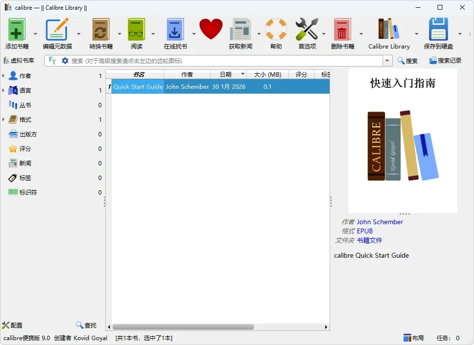Click the 快速入门指南 book cover
Viewport: 474px width, 345px height.
(x=403, y=141)
